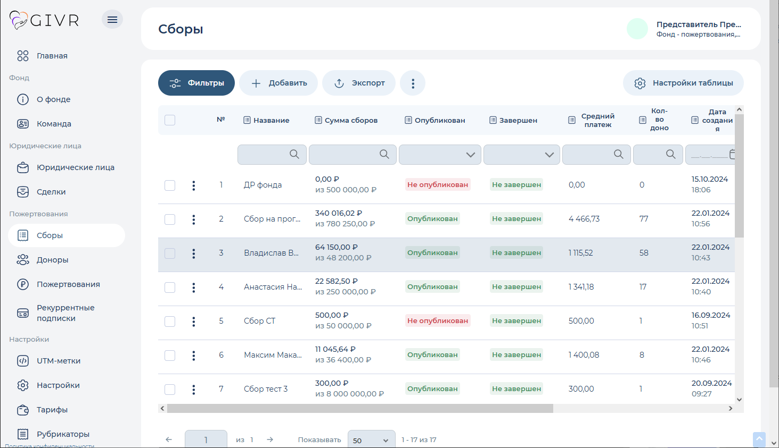Select Сборы in sidebar
This screenshot has width=779, height=448.
[x=67, y=235]
